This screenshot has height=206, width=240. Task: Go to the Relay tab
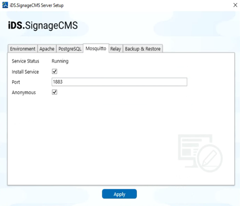tap(116, 49)
